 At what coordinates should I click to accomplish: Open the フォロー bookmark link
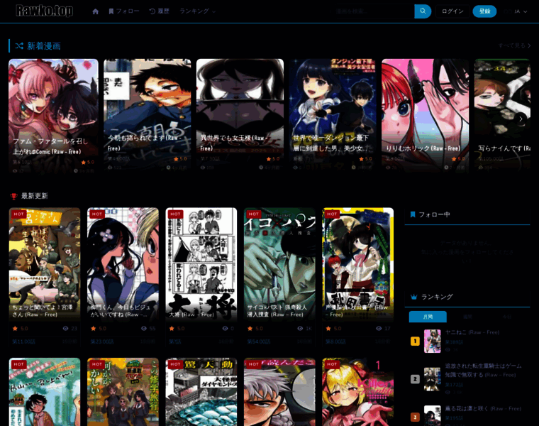coord(124,11)
